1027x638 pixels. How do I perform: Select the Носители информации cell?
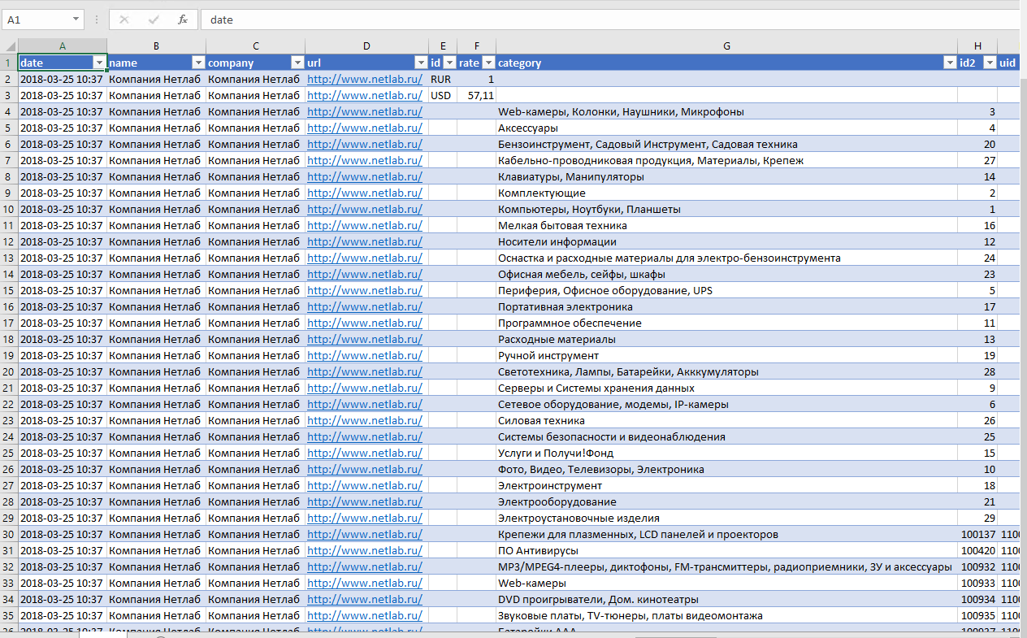tap(726, 241)
